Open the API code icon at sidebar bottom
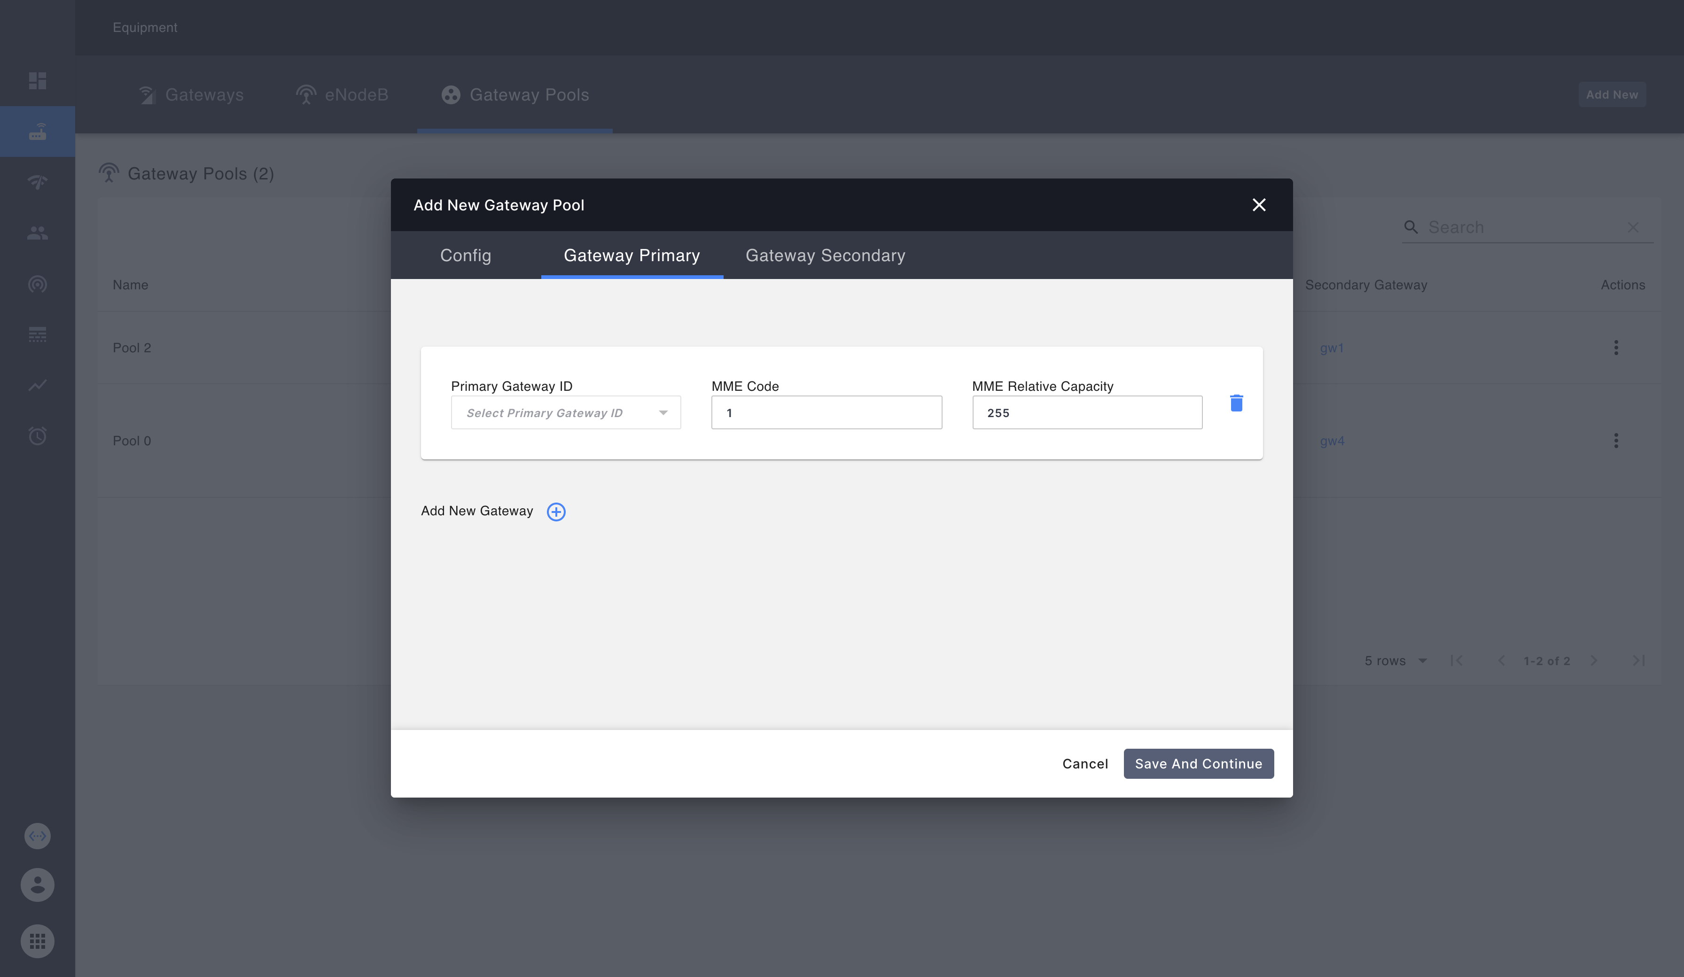This screenshot has width=1684, height=977. [38, 835]
